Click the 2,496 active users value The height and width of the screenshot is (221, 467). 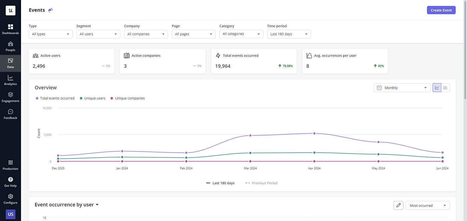(x=39, y=66)
